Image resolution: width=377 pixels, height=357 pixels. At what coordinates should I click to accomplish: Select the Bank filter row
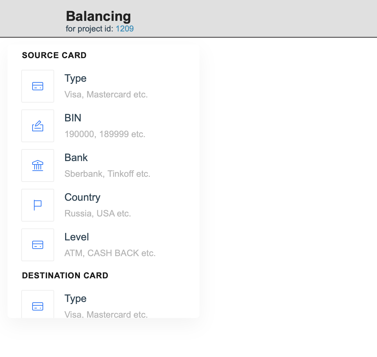coord(103,166)
